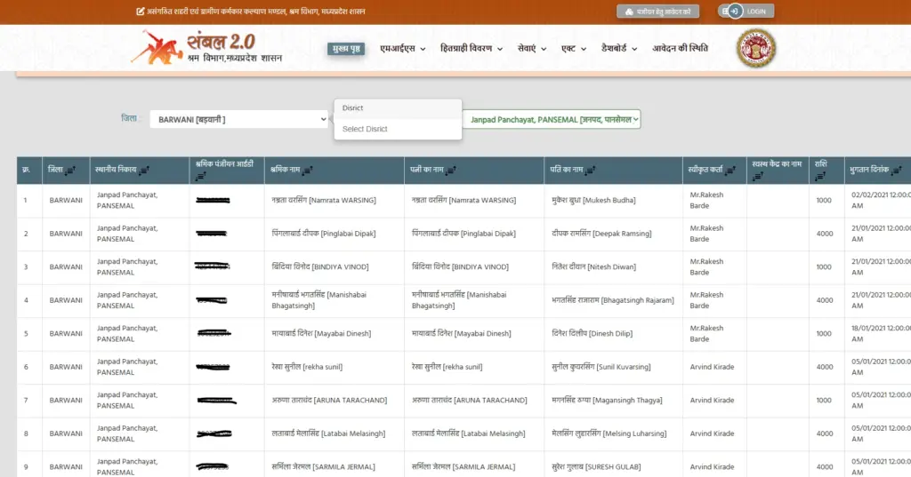Click husband name Mukesh Budha

coord(593,200)
